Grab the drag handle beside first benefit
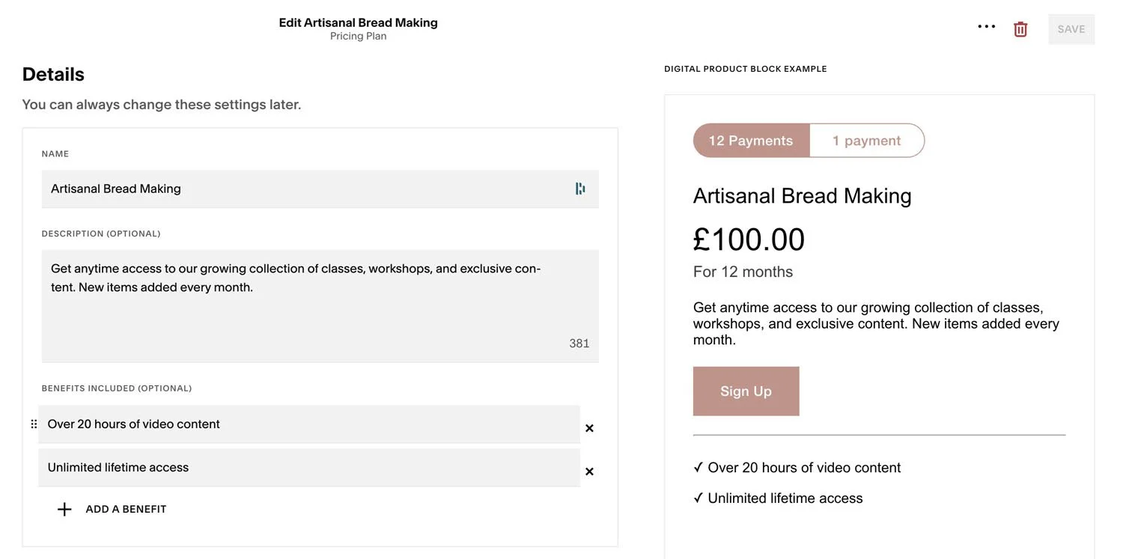The width and height of the screenshot is (1123, 559). [34, 424]
